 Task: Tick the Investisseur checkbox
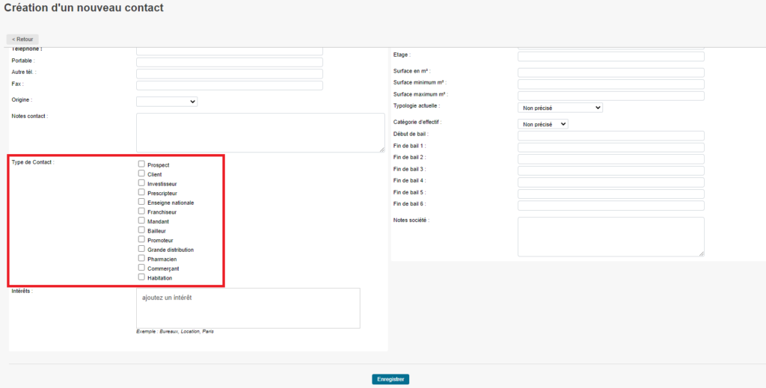click(x=141, y=182)
